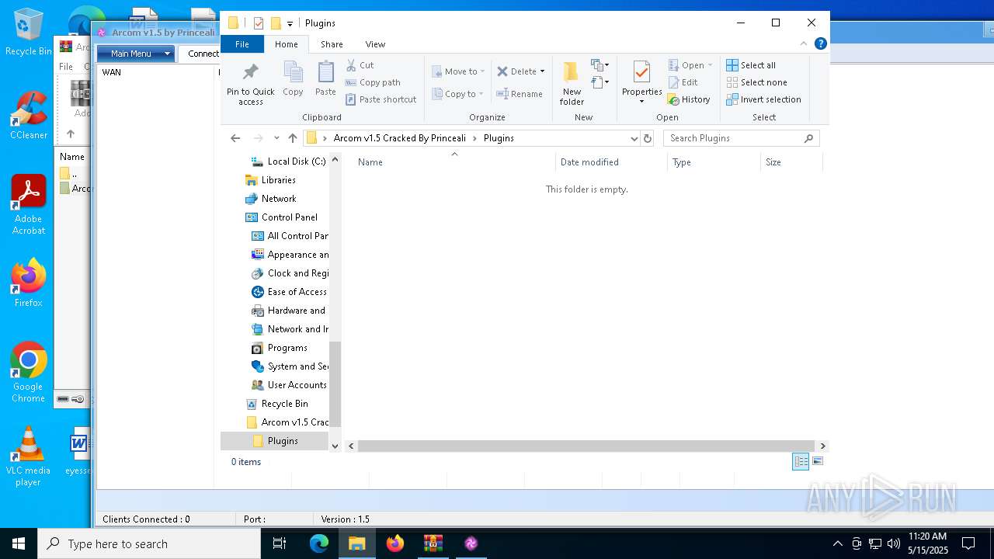The height and width of the screenshot is (559, 994).
Task: Click the Edit ribbon item
Action: (683, 82)
